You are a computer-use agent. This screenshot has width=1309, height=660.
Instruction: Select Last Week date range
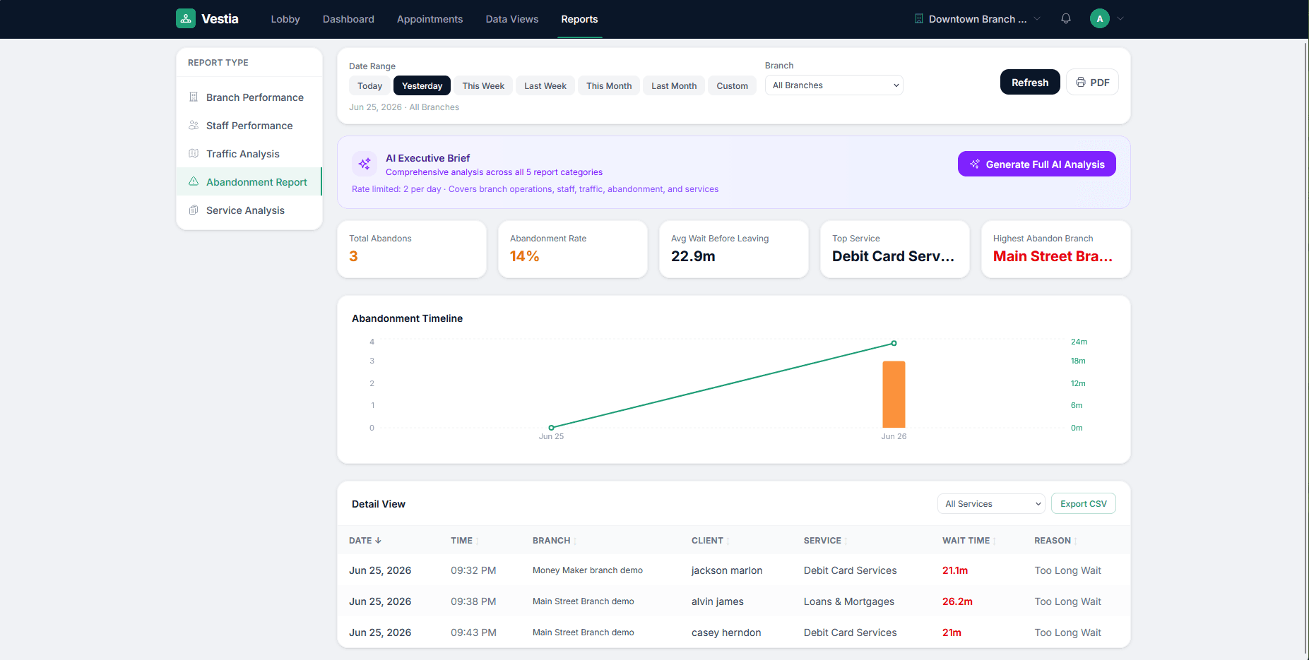545,86
